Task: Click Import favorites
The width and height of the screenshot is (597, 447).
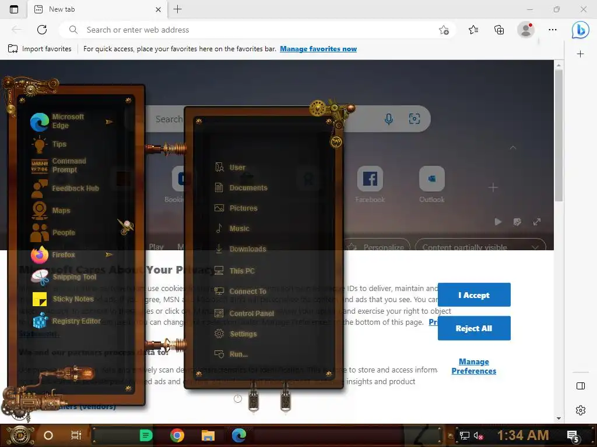Action: point(40,49)
